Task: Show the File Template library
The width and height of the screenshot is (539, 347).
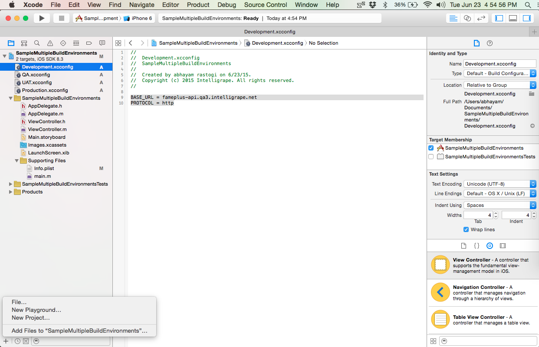Action: point(463,246)
